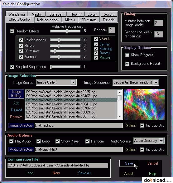Click the Cancel button

(x=153, y=163)
